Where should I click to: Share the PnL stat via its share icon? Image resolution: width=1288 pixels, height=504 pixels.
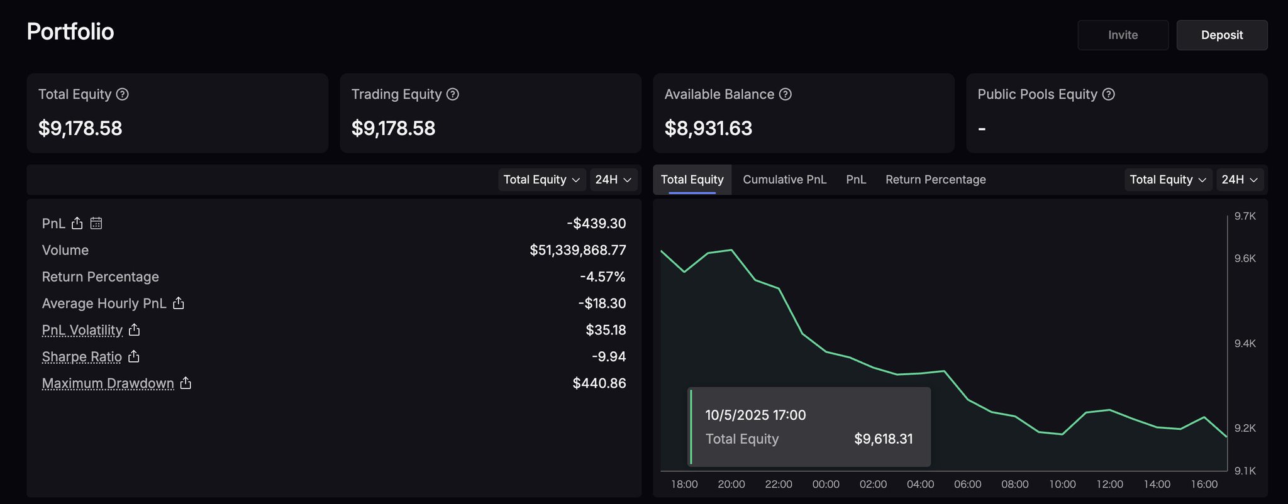(x=77, y=223)
